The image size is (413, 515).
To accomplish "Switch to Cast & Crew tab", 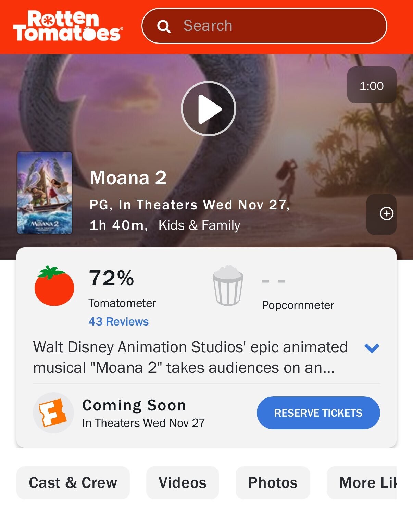I will tap(73, 483).
